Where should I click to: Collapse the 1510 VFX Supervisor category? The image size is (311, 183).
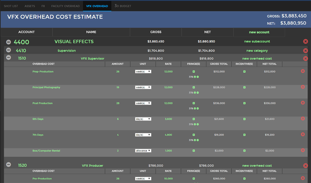point(9,58)
